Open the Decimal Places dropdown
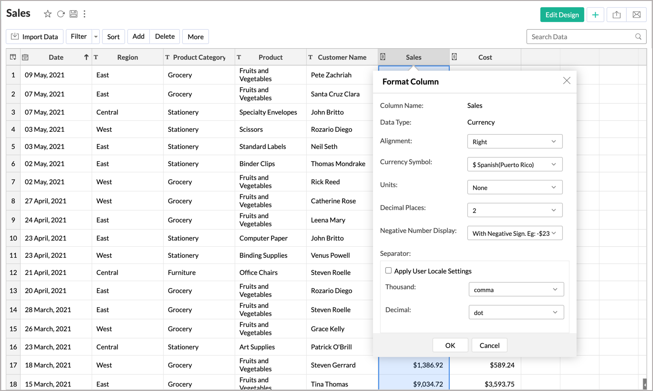653x391 pixels. point(515,211)
